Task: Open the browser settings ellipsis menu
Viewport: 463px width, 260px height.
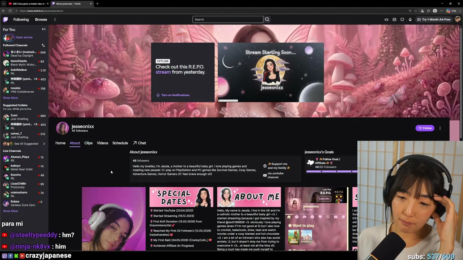Action: tap(441, 11)
